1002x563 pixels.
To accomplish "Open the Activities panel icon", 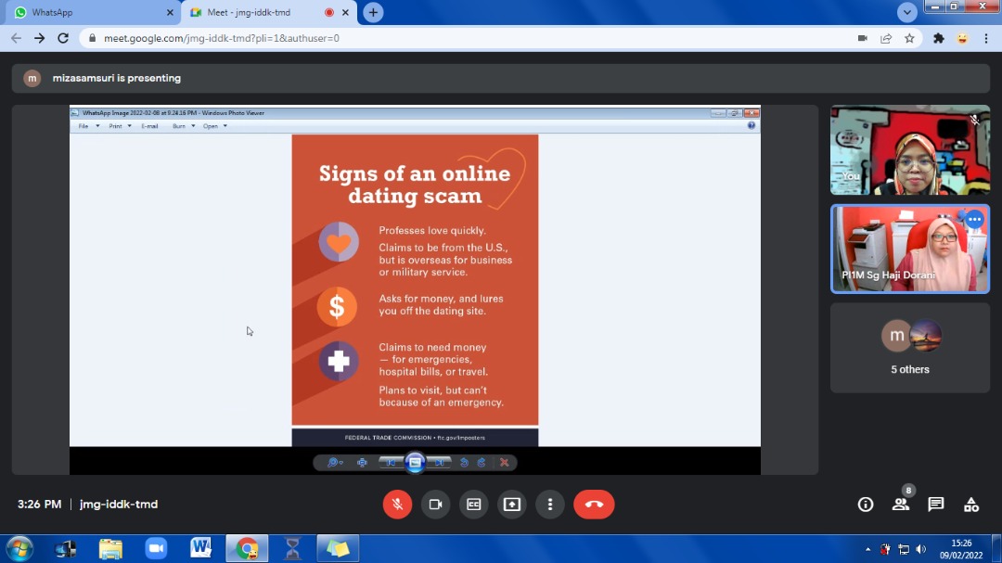I will tap(971, 505).
